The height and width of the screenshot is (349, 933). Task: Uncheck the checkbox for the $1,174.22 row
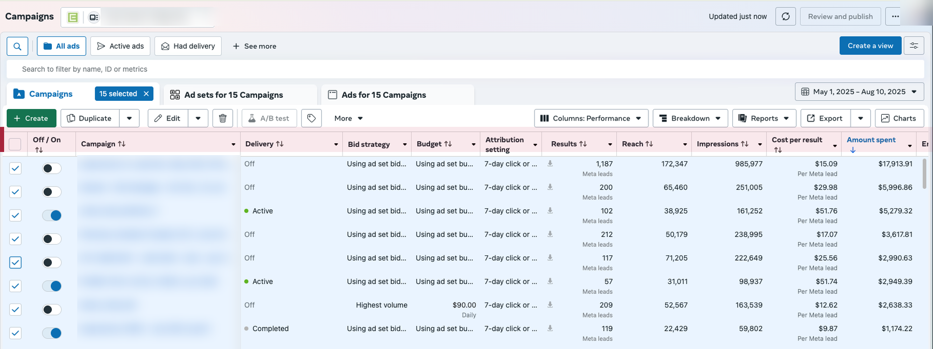pyautogui.click(x=16, y=333)
